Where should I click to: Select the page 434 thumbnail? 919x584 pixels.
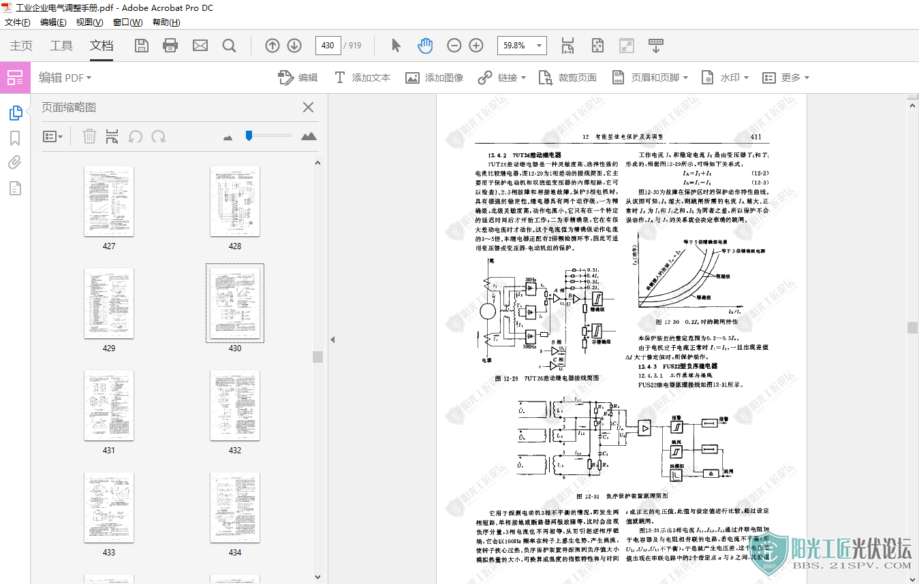[x=235, y=507]
